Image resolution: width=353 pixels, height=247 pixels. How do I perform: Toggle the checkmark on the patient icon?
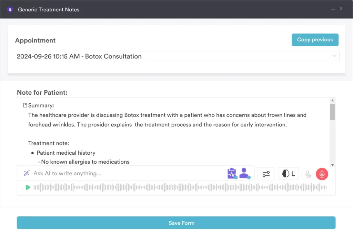(x=249, y=177)
